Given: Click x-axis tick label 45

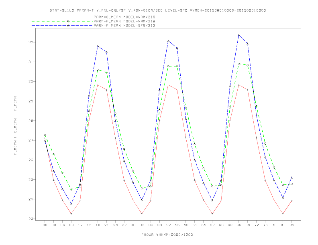Looking at the screenshot, I should click(x=177, y=225).
